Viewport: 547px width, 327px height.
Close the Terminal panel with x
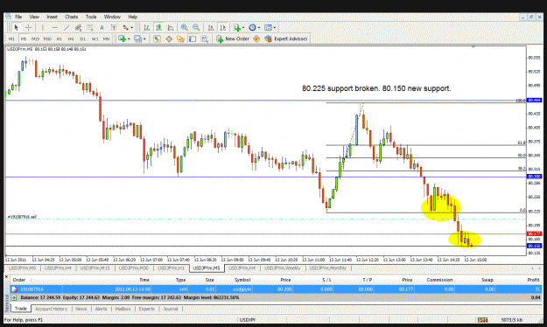[6, 277]
